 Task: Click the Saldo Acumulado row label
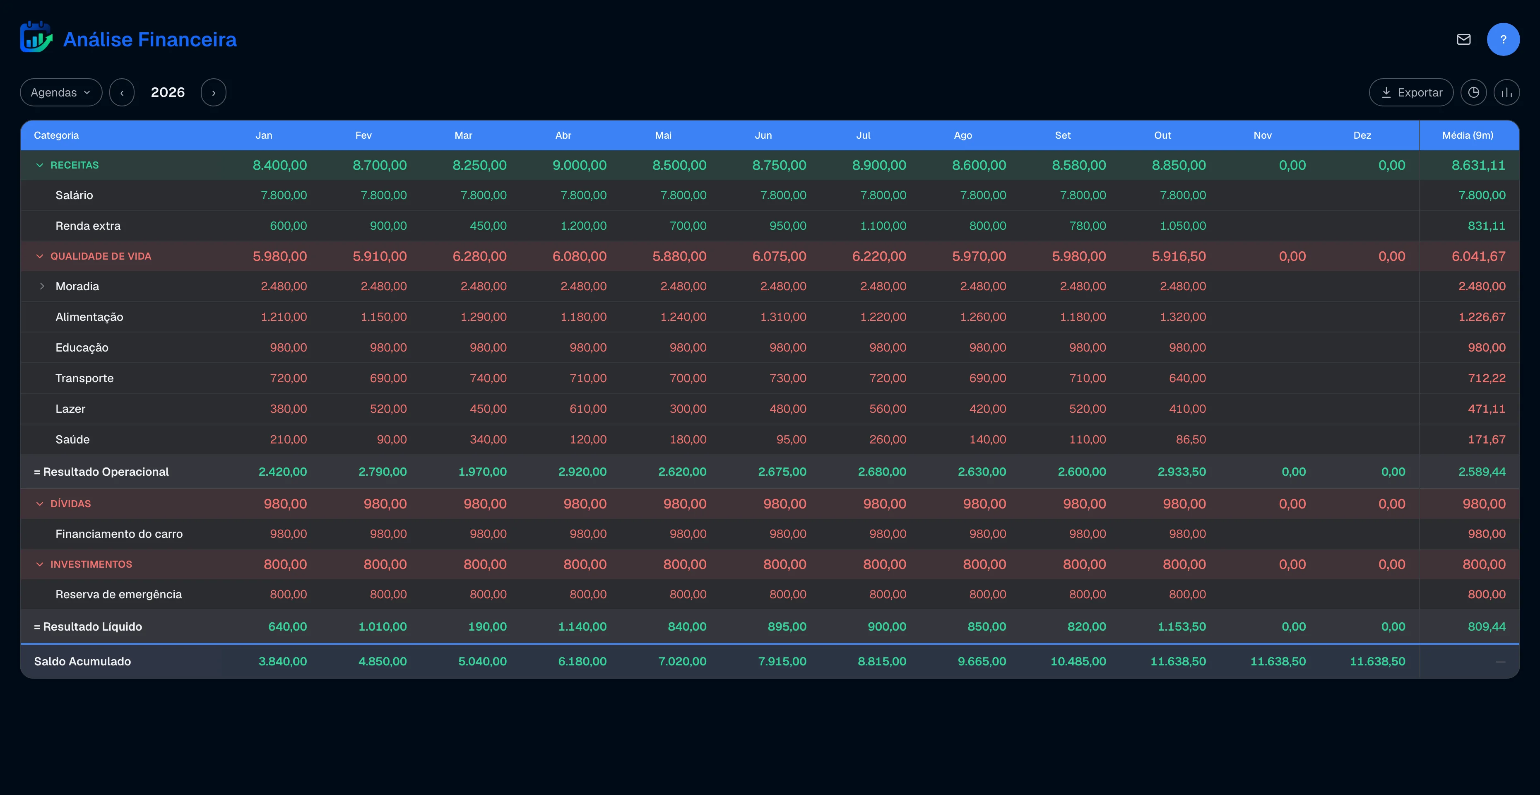pos(82,661)
